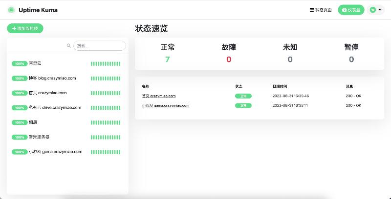Screen dimensions: 391x199
Task: Select 首页 crazymiao.com monitor in sidebar
Action: click(x=47, y=93)
